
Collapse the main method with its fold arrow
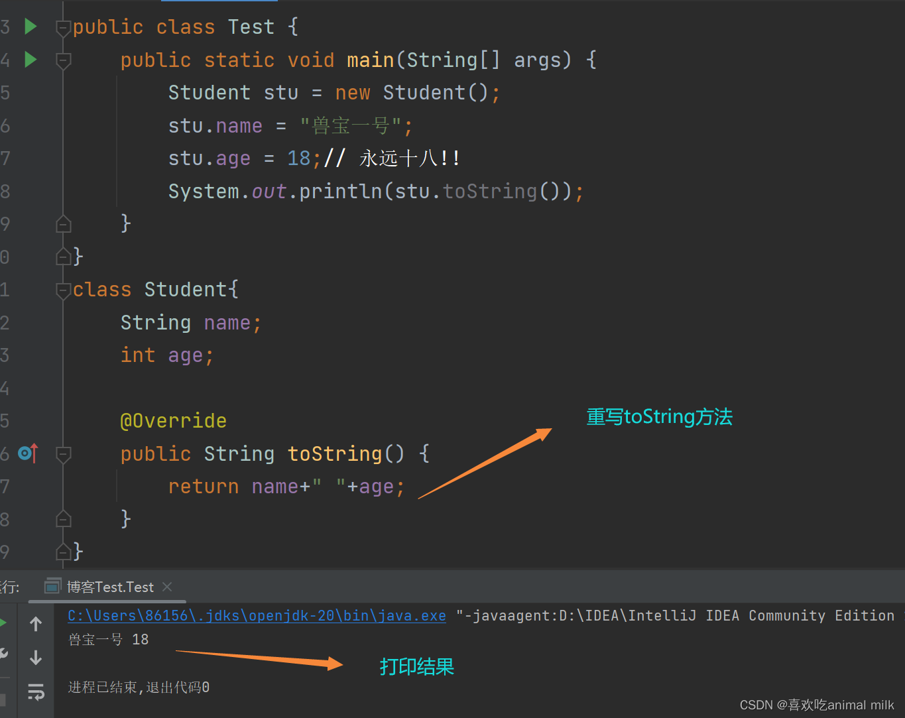coord(63,60)
